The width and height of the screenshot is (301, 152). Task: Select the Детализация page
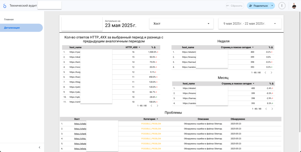click(x=21, y=28)
